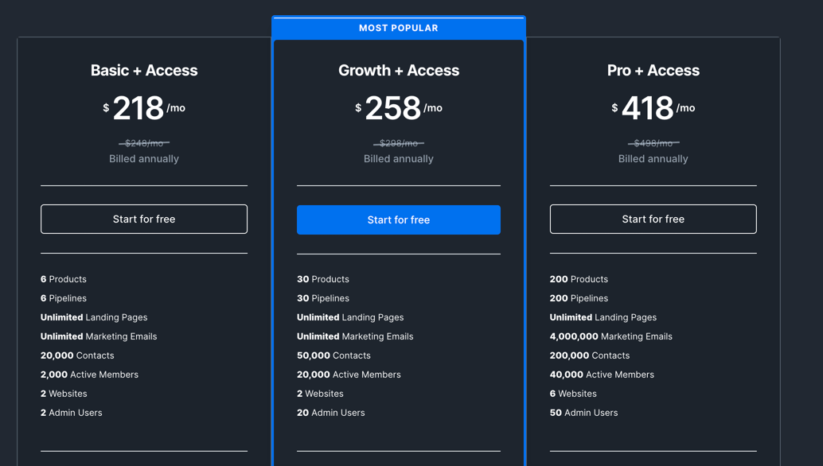The height and width of the screenshot is (466, 823).
Task: Click 200,000 Contacts in Pro plan
Action: tap(590, 355)
